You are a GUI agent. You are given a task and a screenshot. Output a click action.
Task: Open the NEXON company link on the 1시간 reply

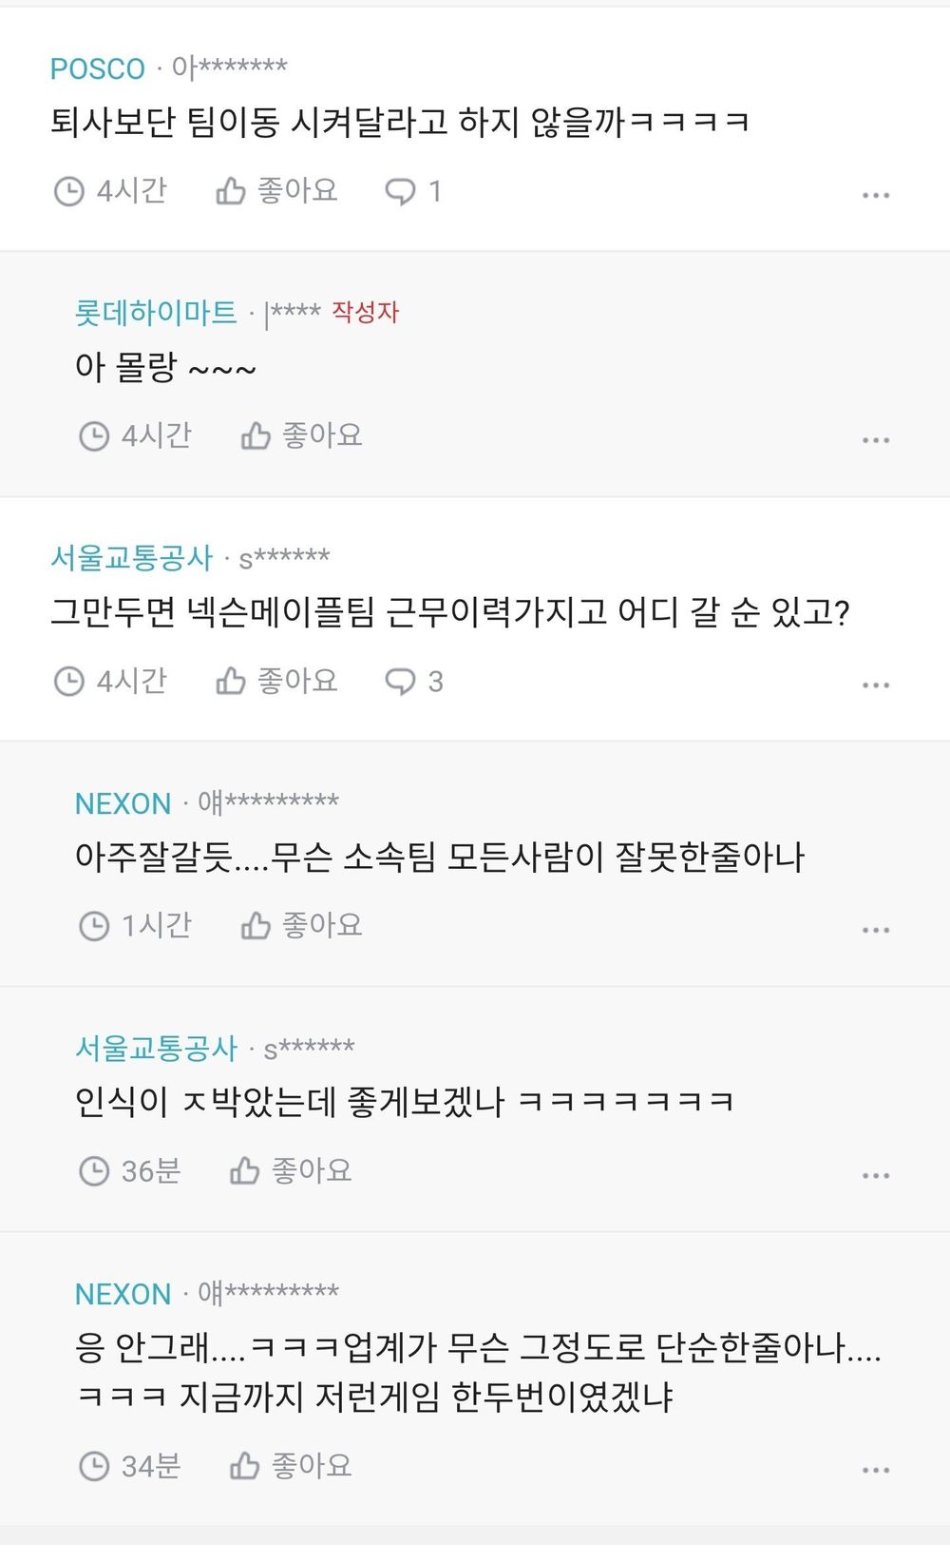pyautogui.click(x=123, y=803)
